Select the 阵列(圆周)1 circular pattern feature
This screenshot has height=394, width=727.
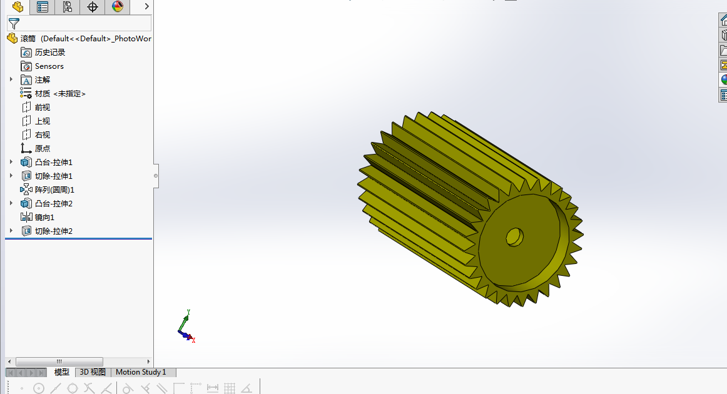coord(48,189)
